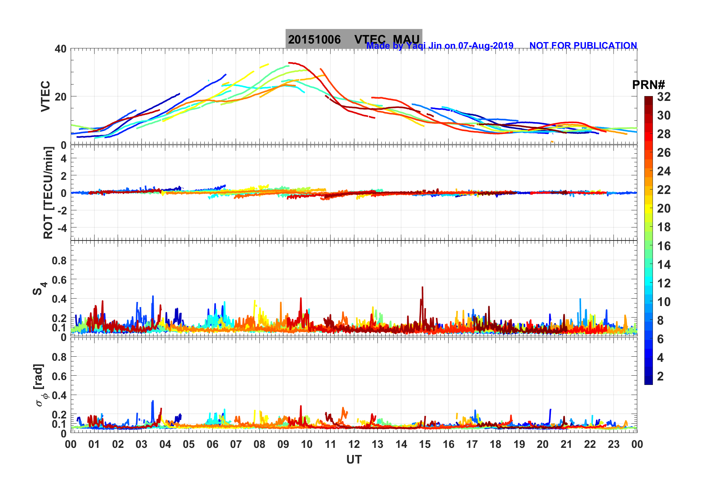The width and height of the screenshot is (708, 481).
Task: Click the "0.6" tick on the S4 axis
Action: tap(59, 280)
